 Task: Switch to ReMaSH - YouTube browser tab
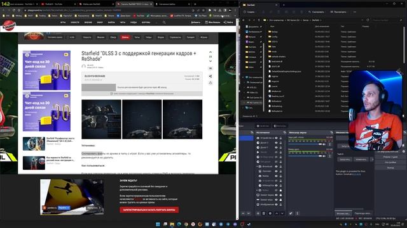point(58,4)
